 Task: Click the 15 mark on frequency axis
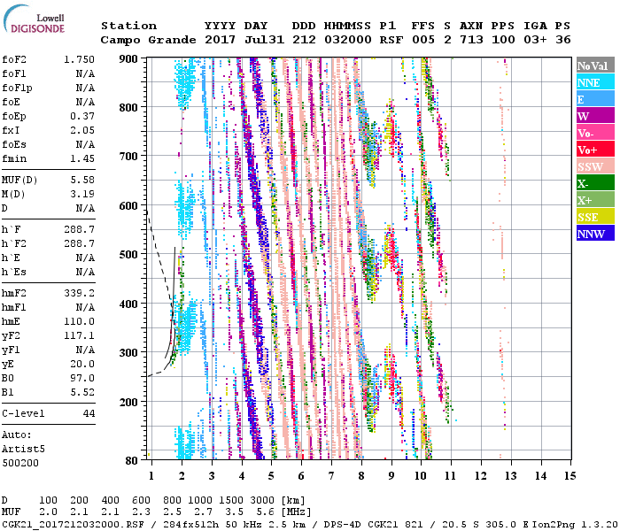[x=570, y=476]
